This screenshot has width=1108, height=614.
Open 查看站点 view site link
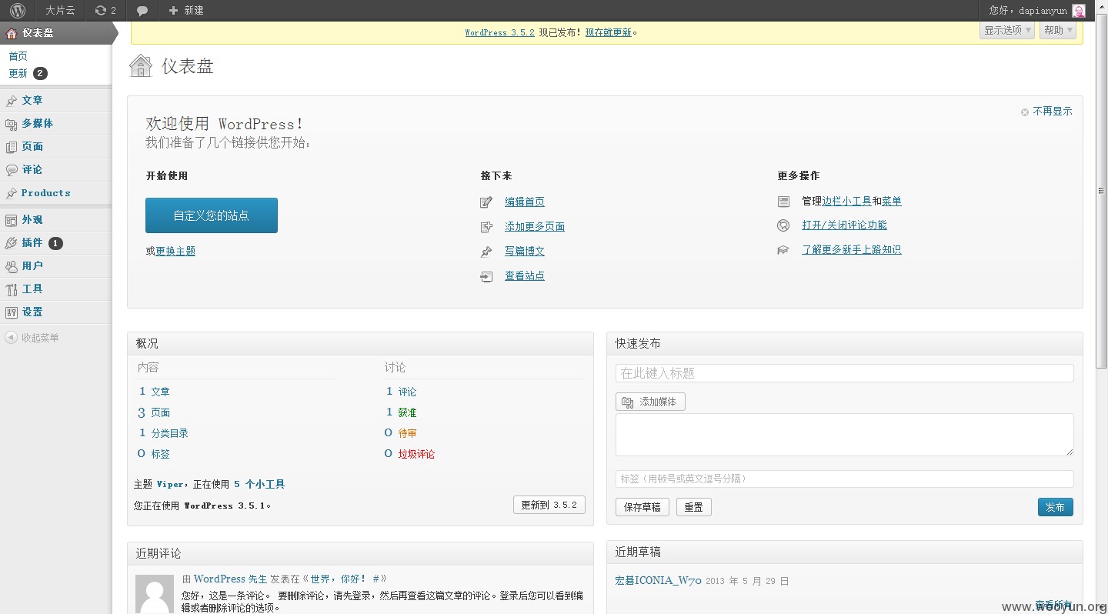point(525,275)
